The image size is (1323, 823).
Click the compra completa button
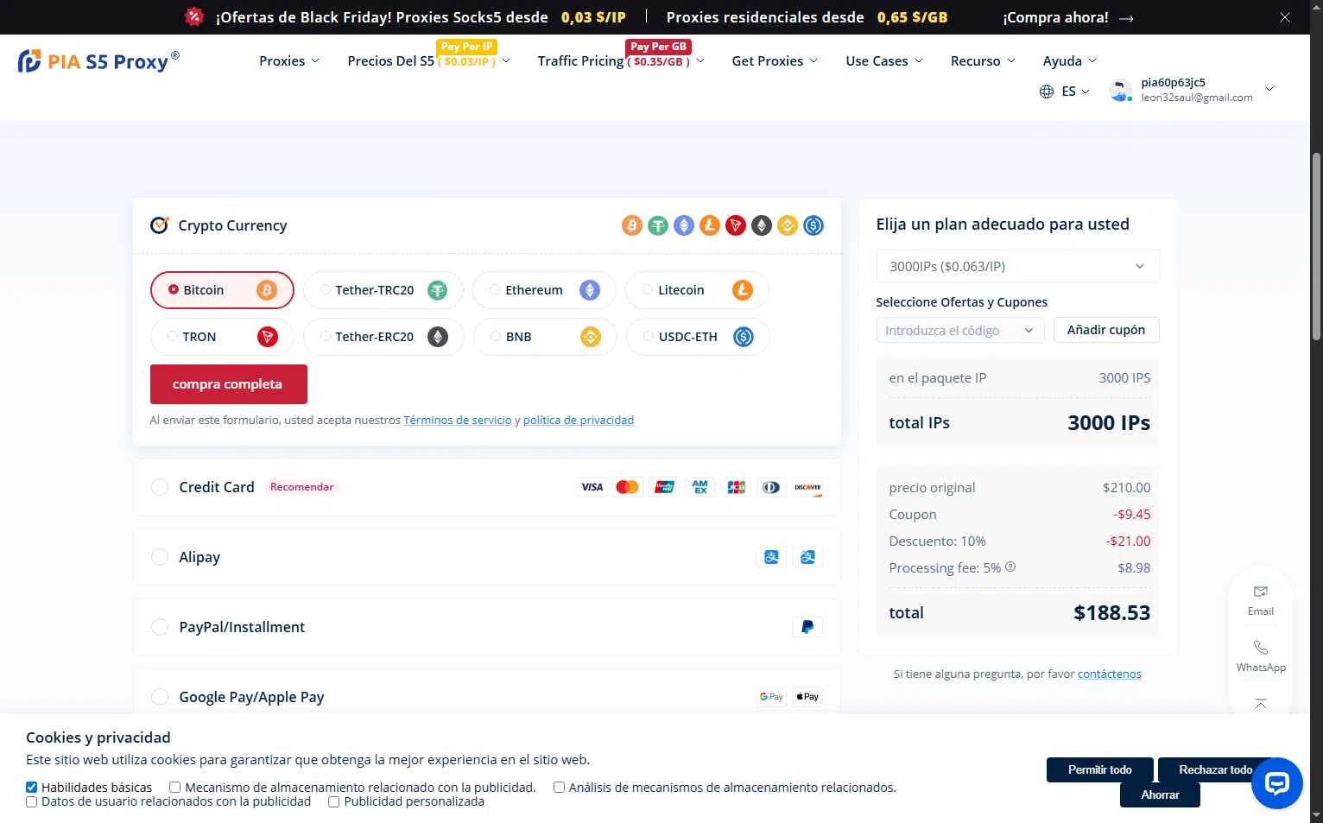click(229, 384)
